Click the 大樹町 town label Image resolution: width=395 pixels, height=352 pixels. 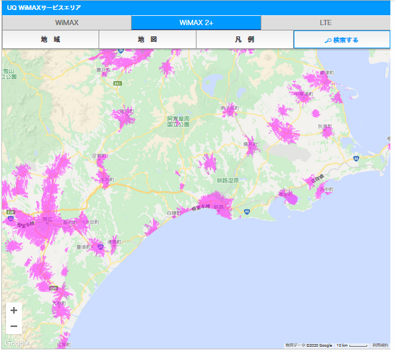coord(59,303)
